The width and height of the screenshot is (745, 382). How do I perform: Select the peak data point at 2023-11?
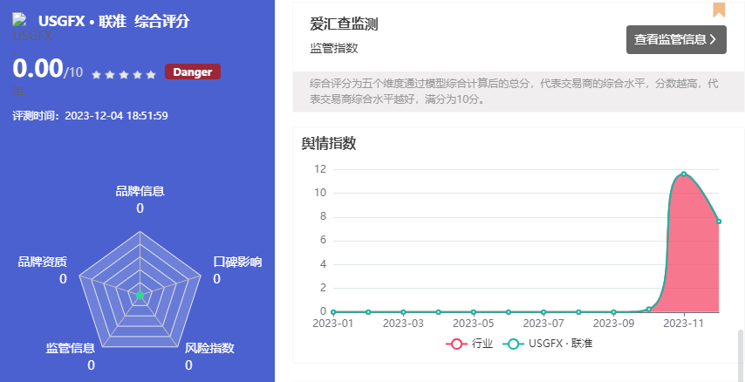coord(684,174)
